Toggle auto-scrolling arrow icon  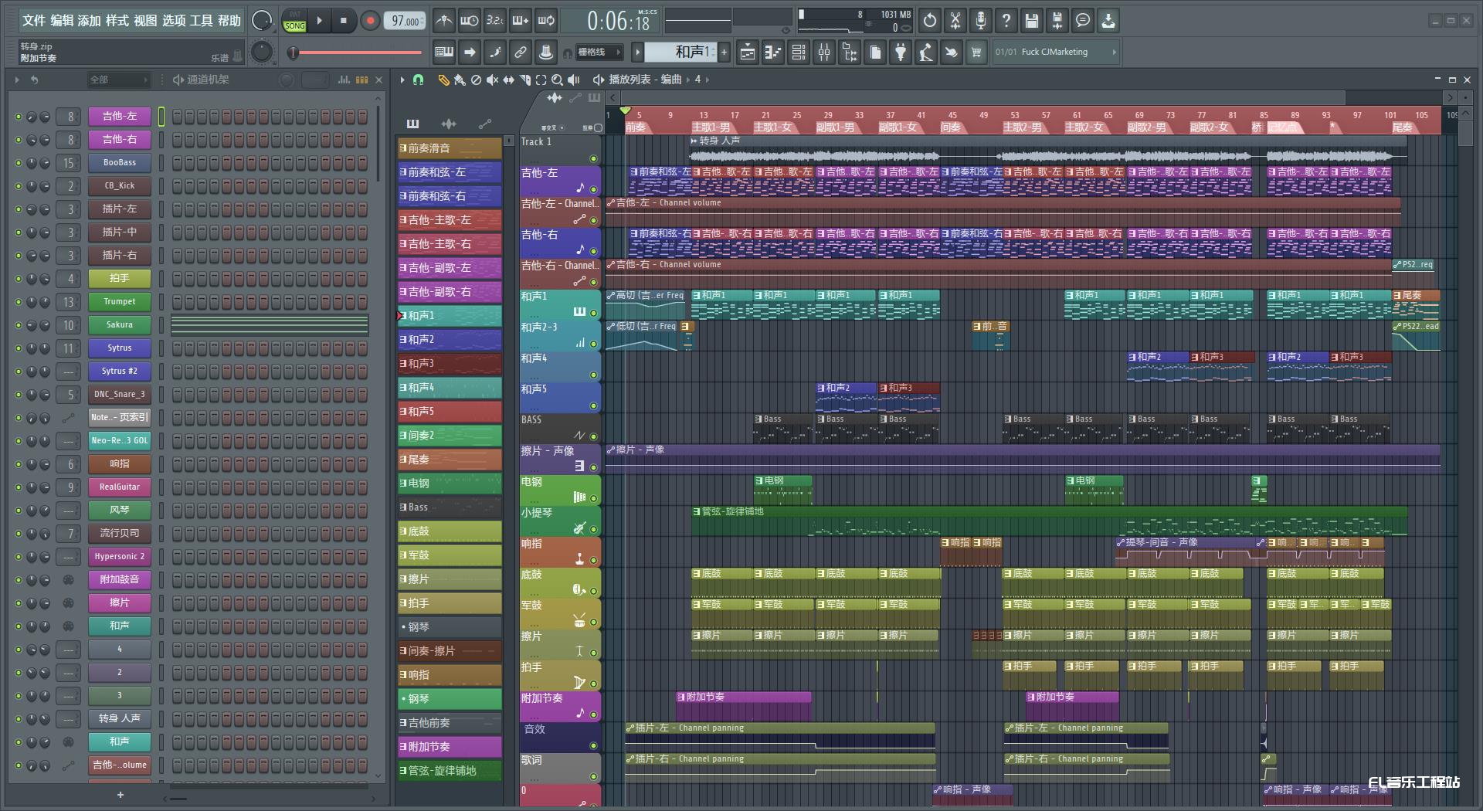[470, 52]
